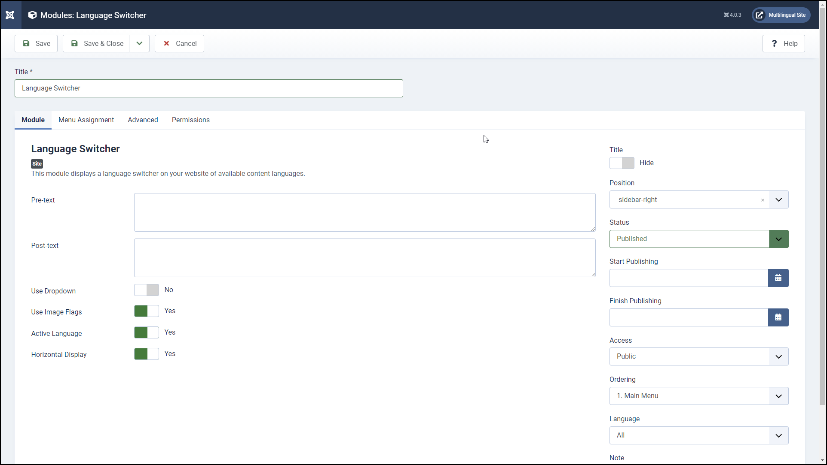Click the Cancel icon button
Viewport: 827px width, 465px height.
click(x=166, y=43)
